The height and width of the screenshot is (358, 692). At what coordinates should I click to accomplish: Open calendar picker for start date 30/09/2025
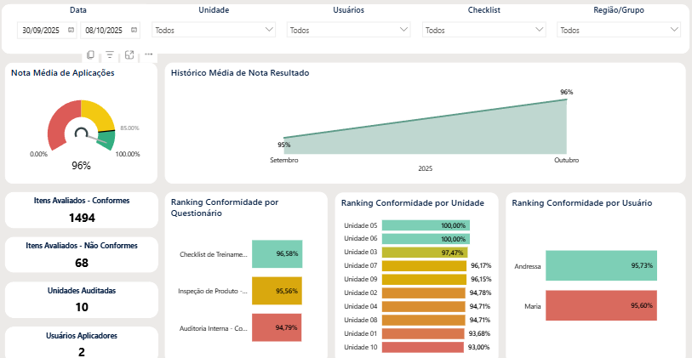click(x=71, y=30)
